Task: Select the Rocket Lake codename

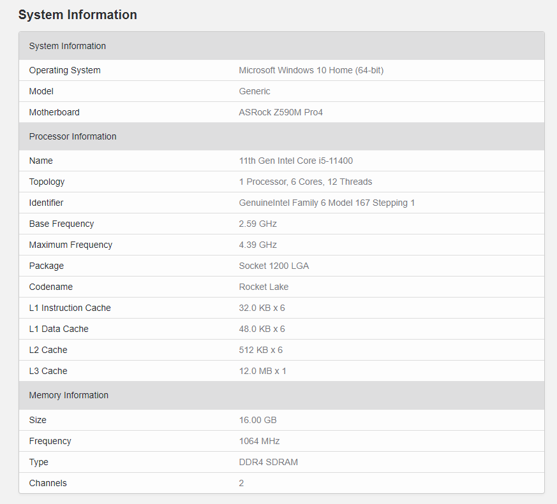Action: (x=264, y=287)
